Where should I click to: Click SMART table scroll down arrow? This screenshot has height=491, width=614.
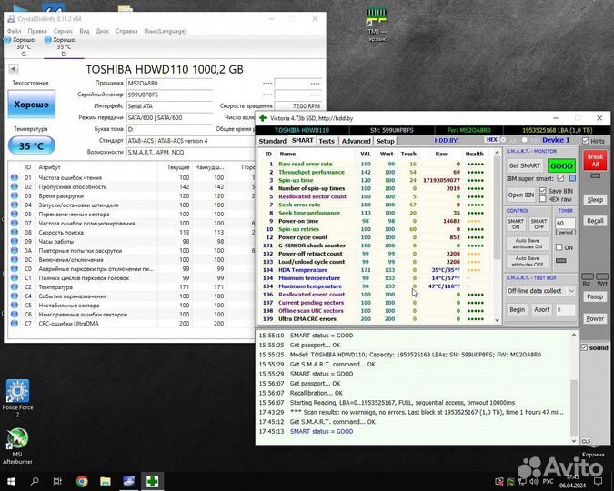[498, 320]
